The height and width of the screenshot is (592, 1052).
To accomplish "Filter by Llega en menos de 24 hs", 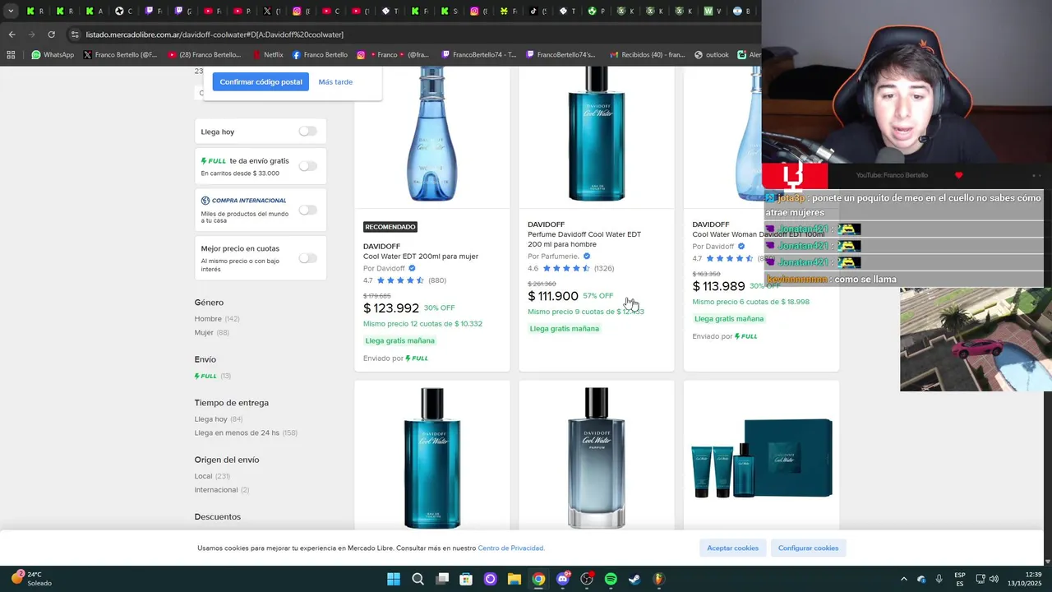I will point(246,432).
